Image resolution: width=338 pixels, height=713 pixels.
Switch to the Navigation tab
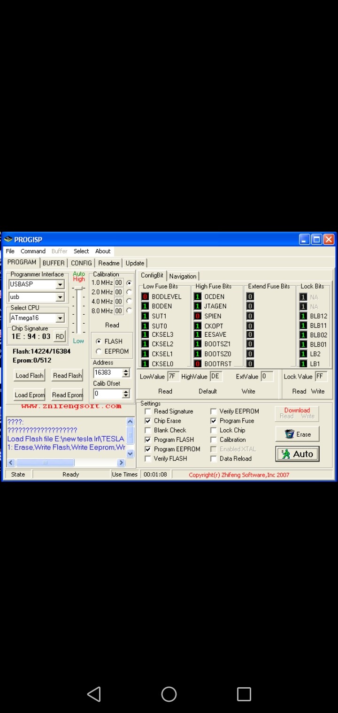tap(183, 276)
